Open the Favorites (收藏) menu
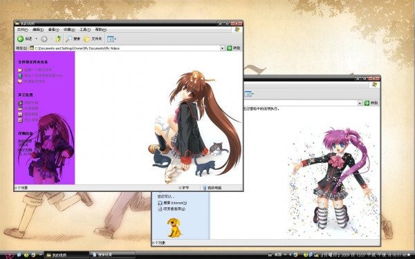The width and height of the screenshot is (415, 259). [x=69, y=30]
